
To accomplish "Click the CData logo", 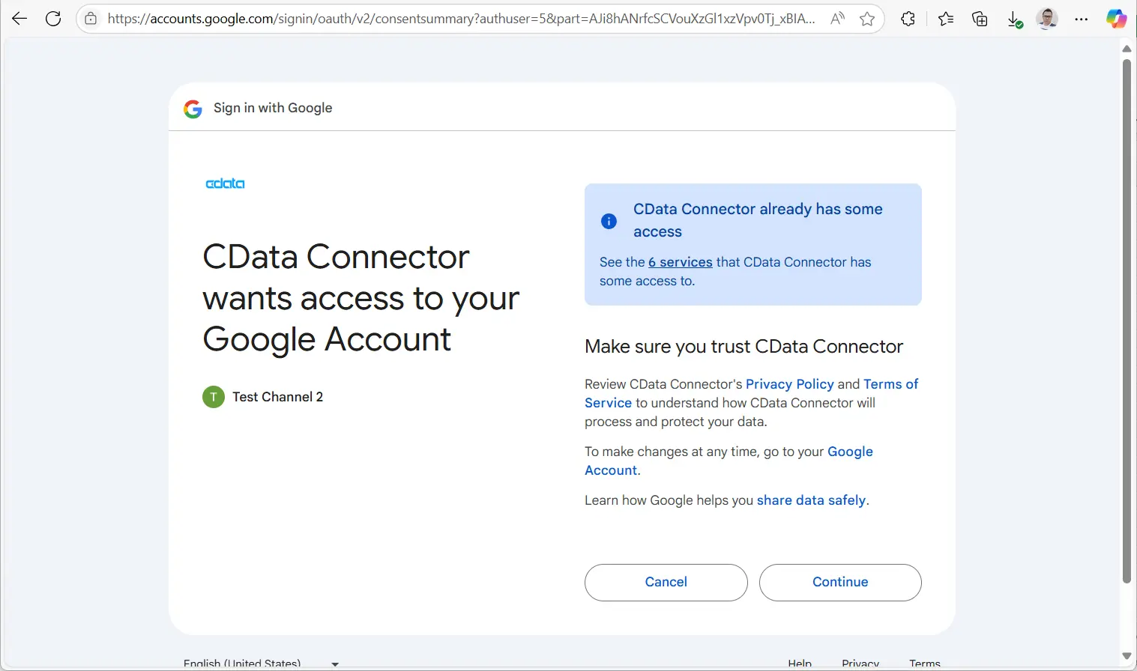I will (225, 183).
